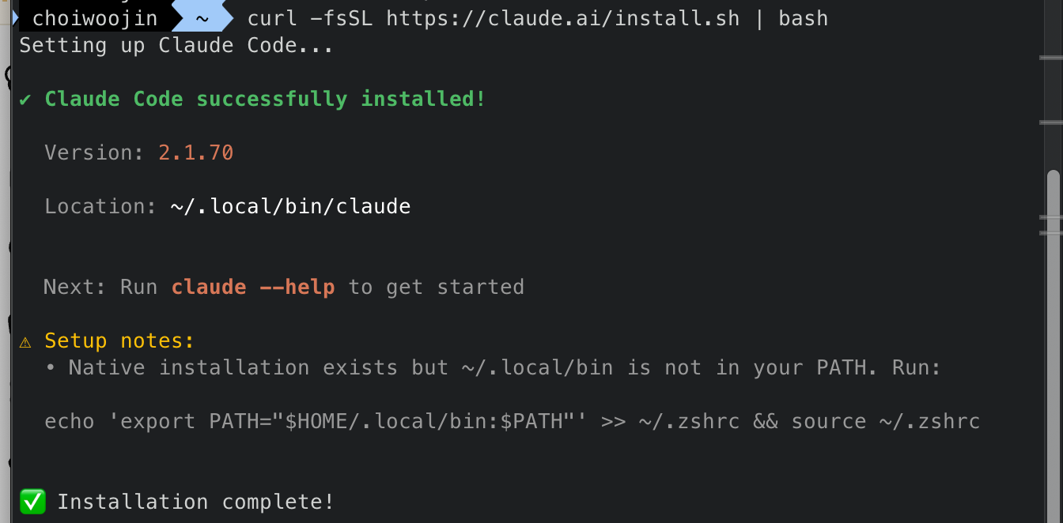The width and height of the screenshot is (1063, 523).
Task: Select the choiwoojin username prompt segment
Action: [x=94, y=18]
